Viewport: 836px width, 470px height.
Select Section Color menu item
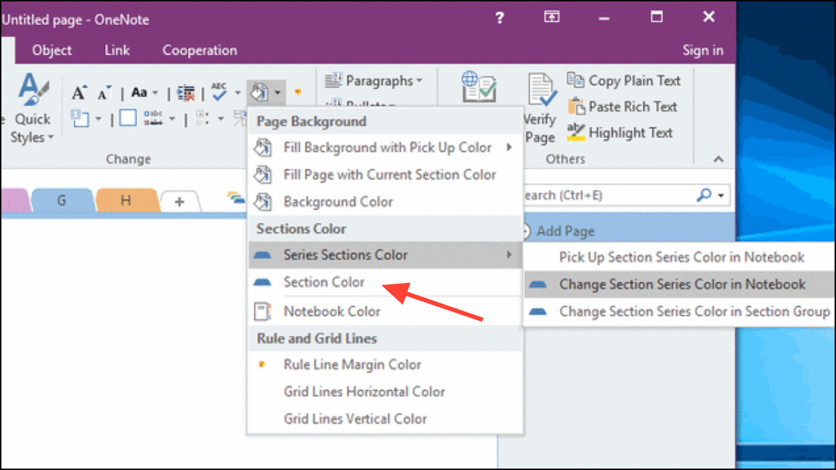[385, 282]
